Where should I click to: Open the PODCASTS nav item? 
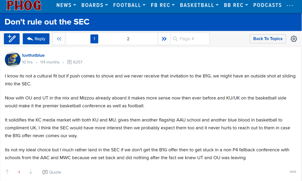pyautogui.click(x=267, y=5)
